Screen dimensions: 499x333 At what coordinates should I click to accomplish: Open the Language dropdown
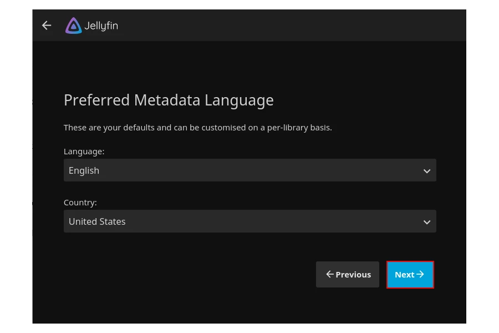click(x=249, y=170)
